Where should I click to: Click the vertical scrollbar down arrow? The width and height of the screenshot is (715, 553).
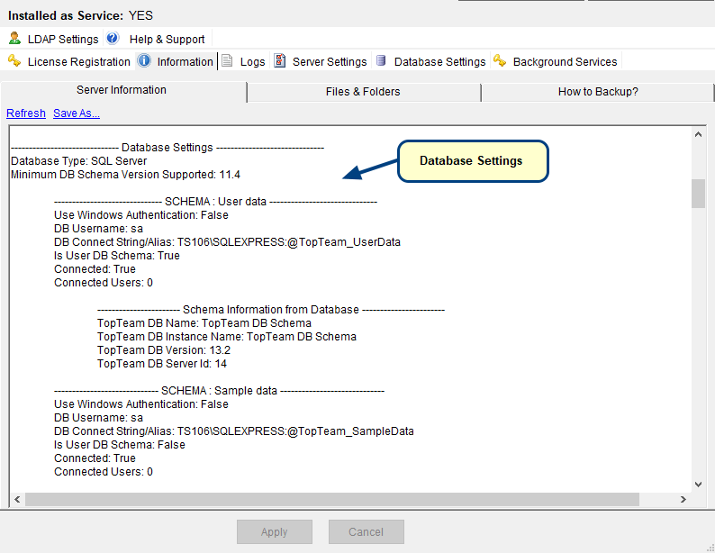pos(698,485)
